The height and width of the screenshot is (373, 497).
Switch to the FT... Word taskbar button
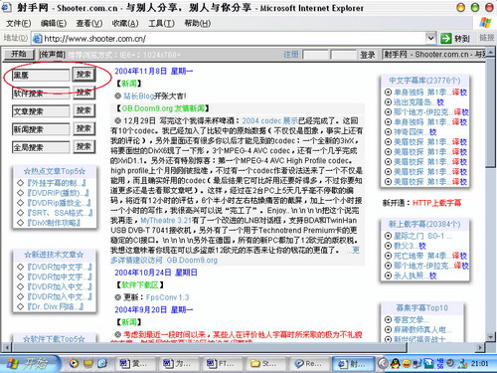pos(223,364)
